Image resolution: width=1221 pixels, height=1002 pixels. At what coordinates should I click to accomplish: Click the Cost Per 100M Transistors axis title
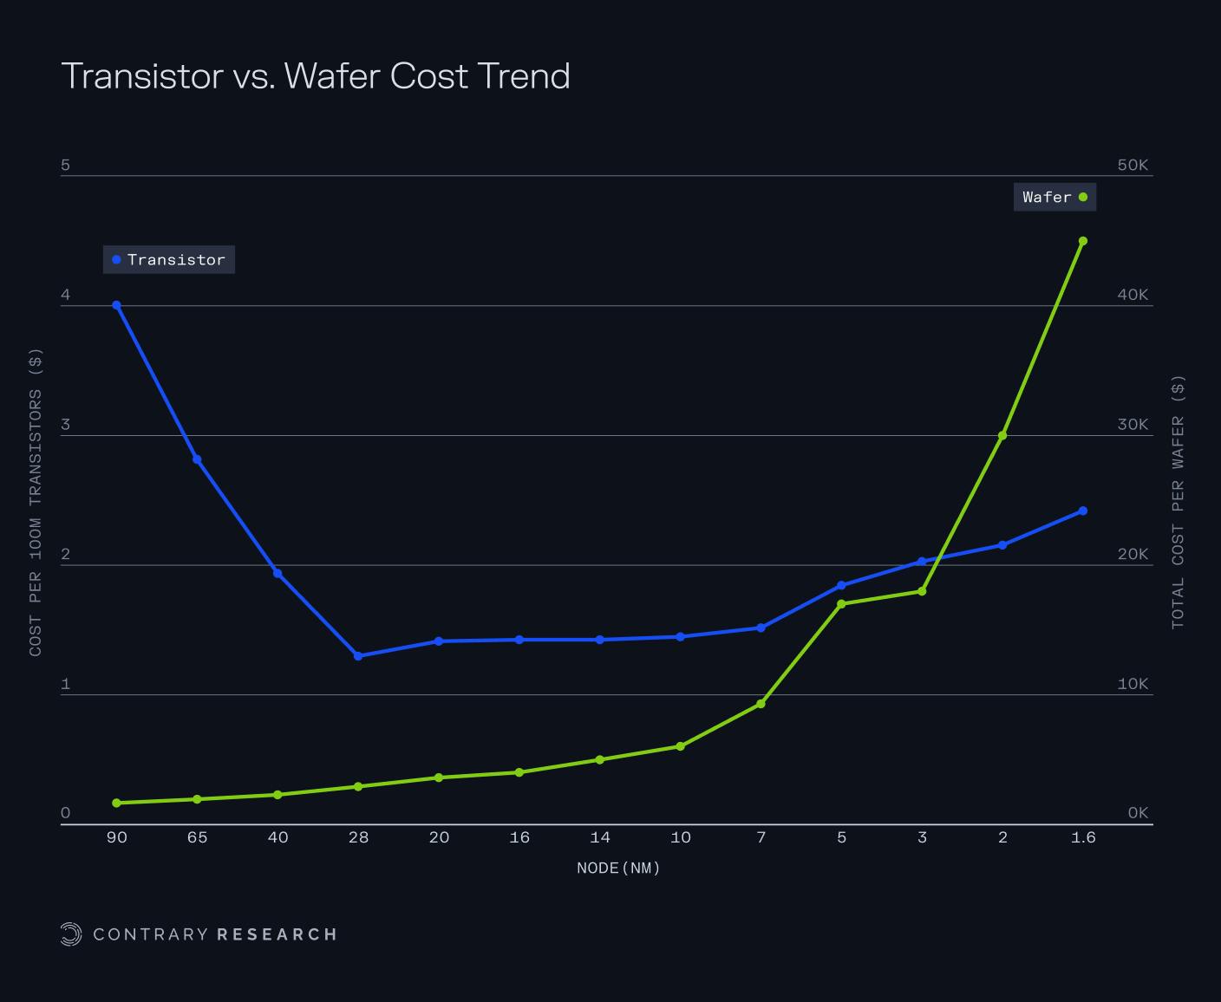pyautogui.click(x=36, y=502)
